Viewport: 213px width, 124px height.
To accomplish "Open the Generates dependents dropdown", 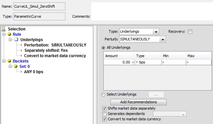I will coord(183,115).
